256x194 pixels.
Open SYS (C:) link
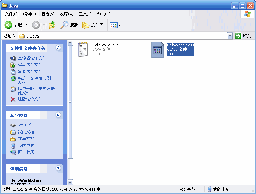tap(25, 125)
